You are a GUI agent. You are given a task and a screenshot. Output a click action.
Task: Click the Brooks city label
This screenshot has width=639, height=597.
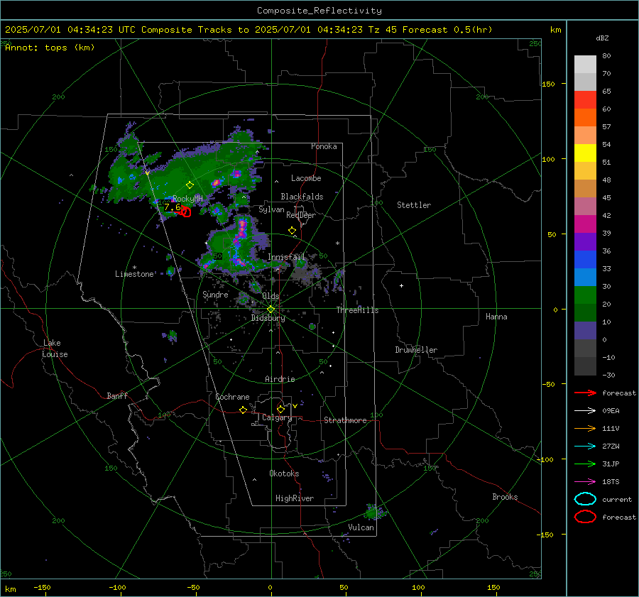[505, 497]
